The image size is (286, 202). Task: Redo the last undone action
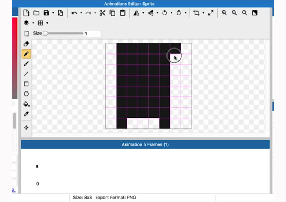tap(88, 13)
